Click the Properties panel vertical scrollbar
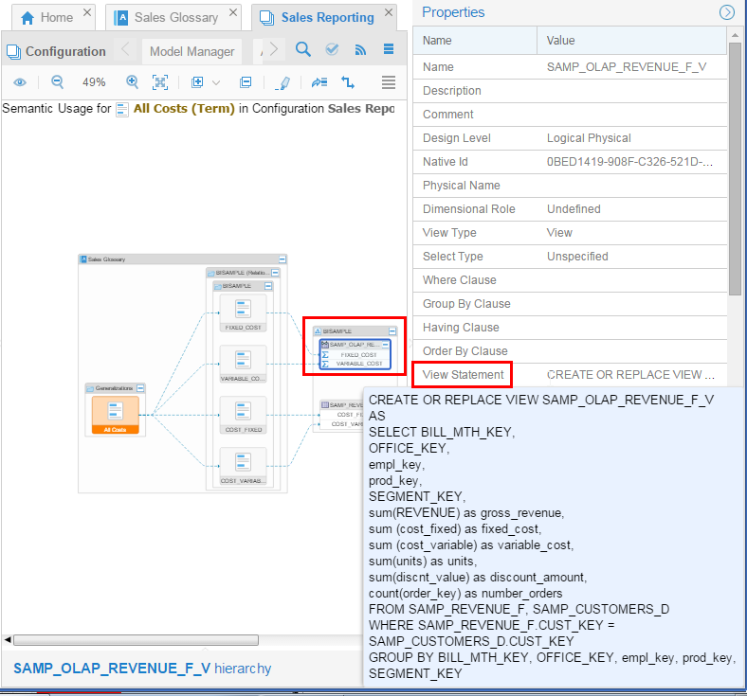Image resolution: width=747 pixels, height=696 pixels. (x=735, y=169)
